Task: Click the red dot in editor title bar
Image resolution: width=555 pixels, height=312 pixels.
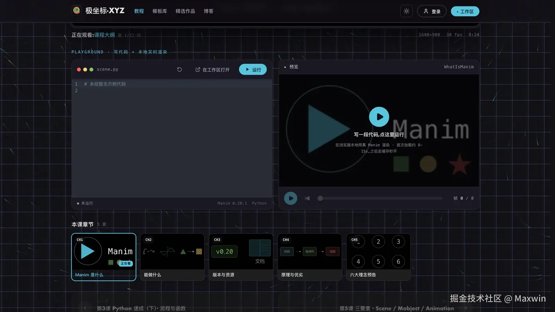Action: tap(79, 69)
